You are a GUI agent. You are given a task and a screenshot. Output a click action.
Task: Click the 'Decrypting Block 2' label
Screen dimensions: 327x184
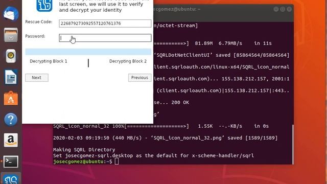(x=128, y=61)
